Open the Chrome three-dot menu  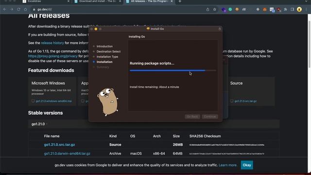tap(306, 9)
